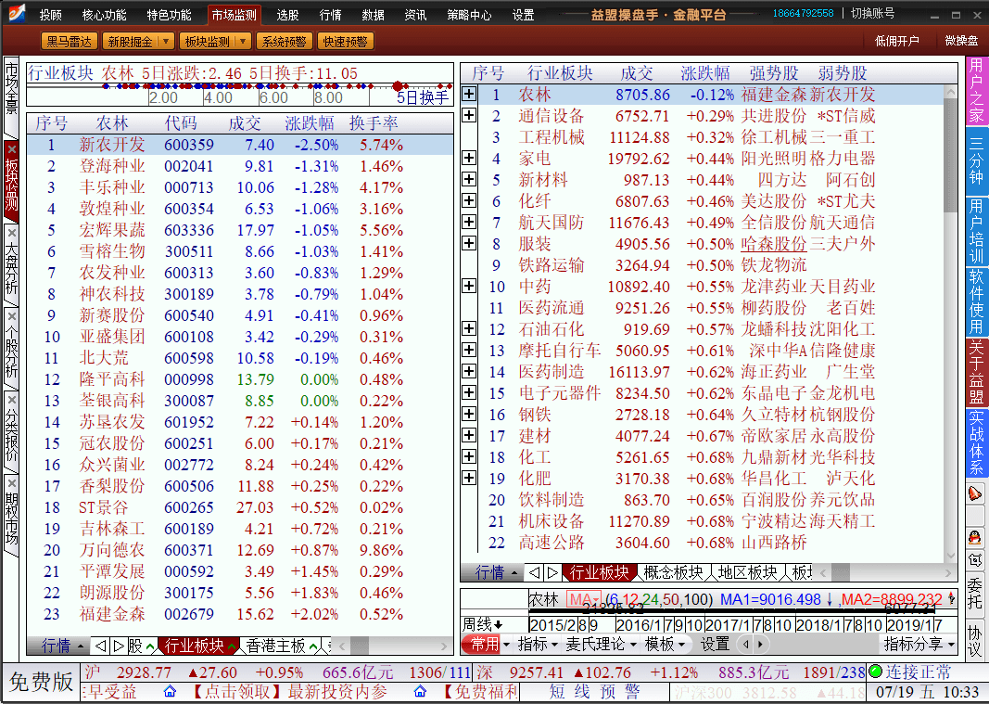The width and height of the screenshot is (989, 704).
Task: Sort by the 换手率 column header
Action: 374,123
